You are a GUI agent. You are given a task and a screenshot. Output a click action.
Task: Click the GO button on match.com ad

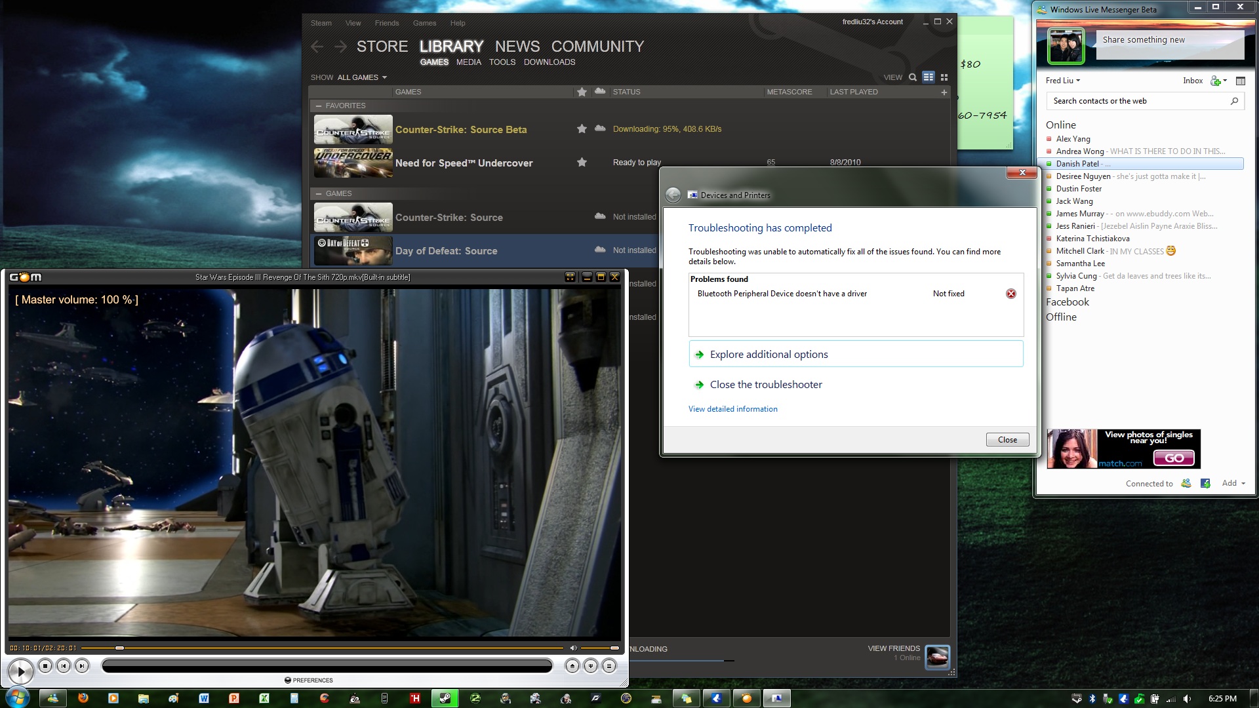(x=1174, y=458)
